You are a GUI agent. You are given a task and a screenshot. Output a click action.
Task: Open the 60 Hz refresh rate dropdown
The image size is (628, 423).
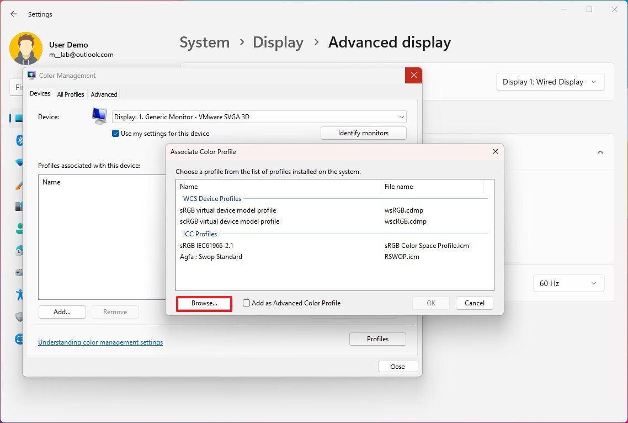click(x=568, y=283)
